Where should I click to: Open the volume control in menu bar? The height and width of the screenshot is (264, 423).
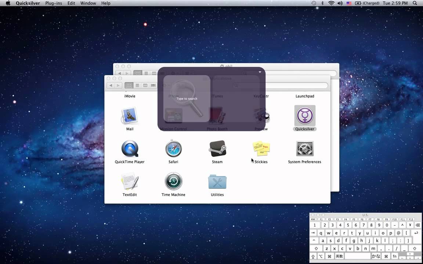tap(340, 3)
